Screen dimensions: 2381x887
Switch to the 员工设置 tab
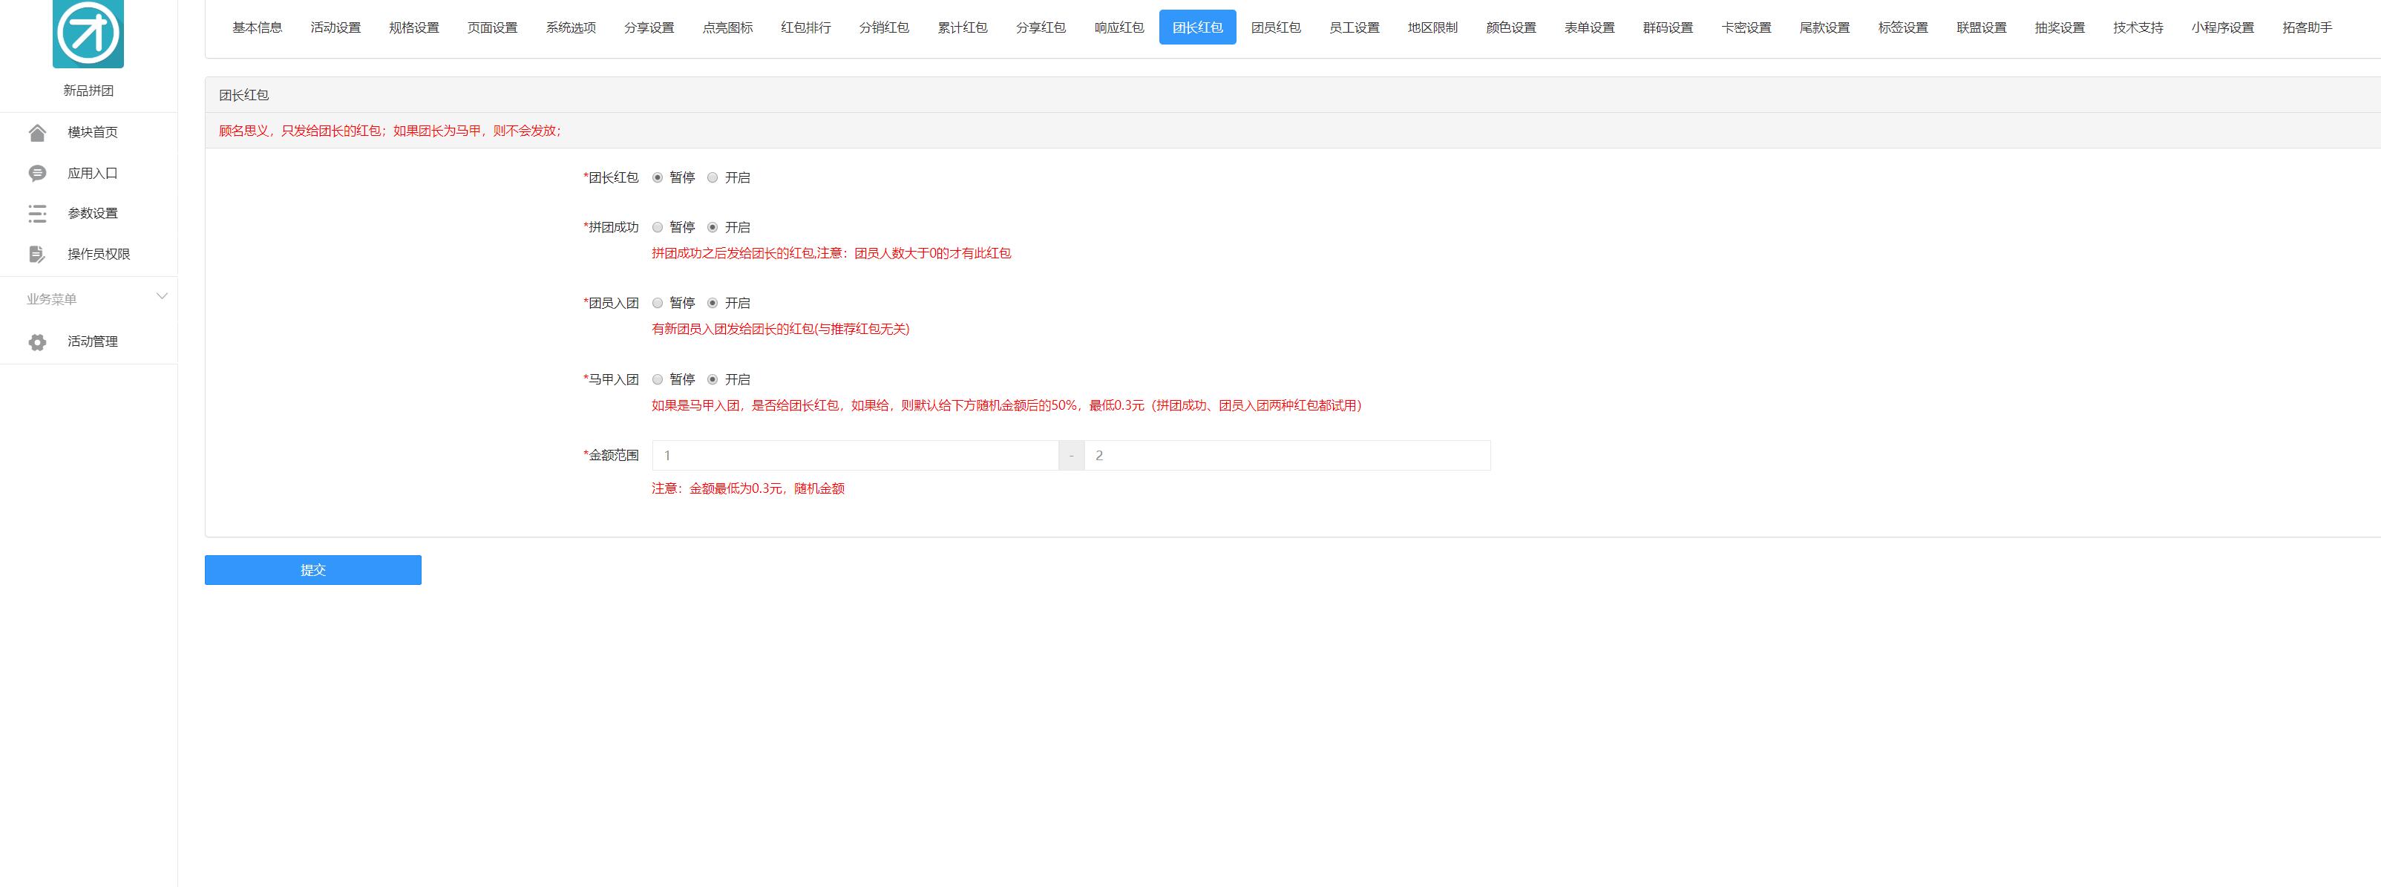tap(1354, 27)
